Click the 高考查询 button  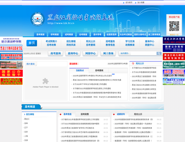pos(55,53)
